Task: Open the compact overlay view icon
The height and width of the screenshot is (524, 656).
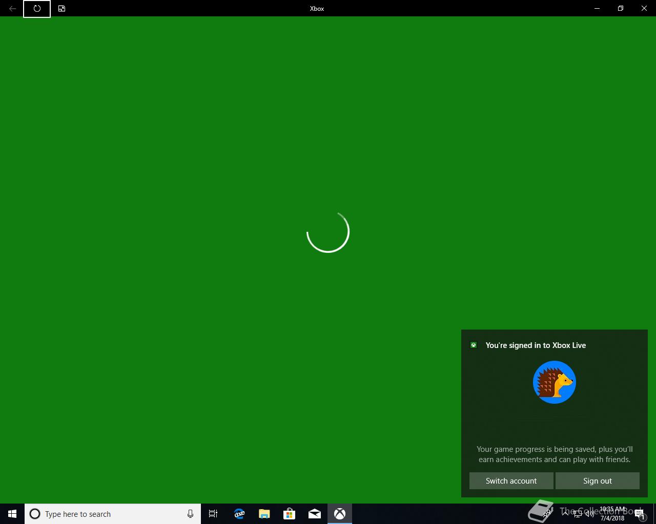Action: pos(61,9)
